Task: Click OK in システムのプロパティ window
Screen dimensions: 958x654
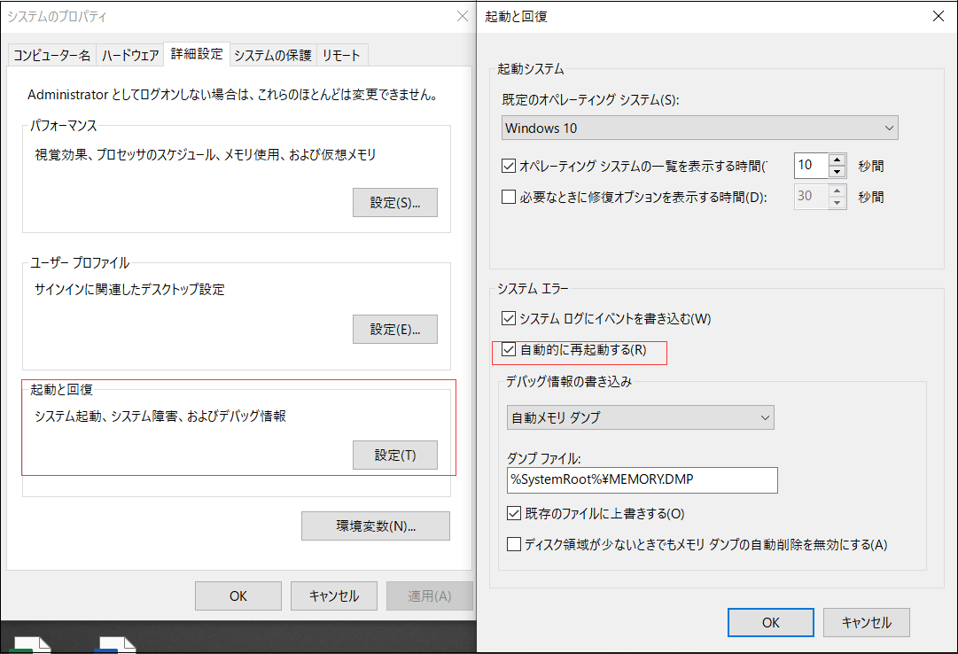Action: tap(238, 596)
